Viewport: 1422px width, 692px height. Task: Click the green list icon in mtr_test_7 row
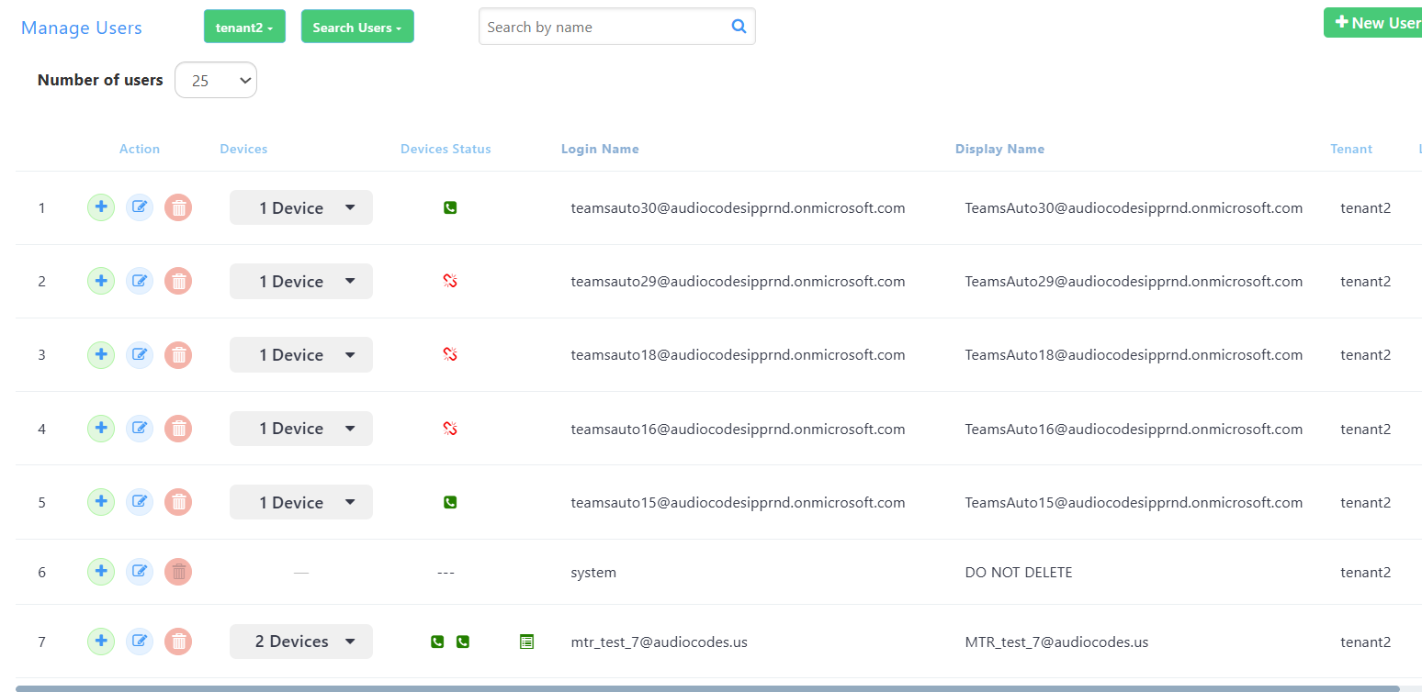click(x=526, y=642)
